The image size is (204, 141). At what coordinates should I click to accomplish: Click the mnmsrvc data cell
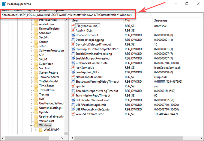(160, 26)
